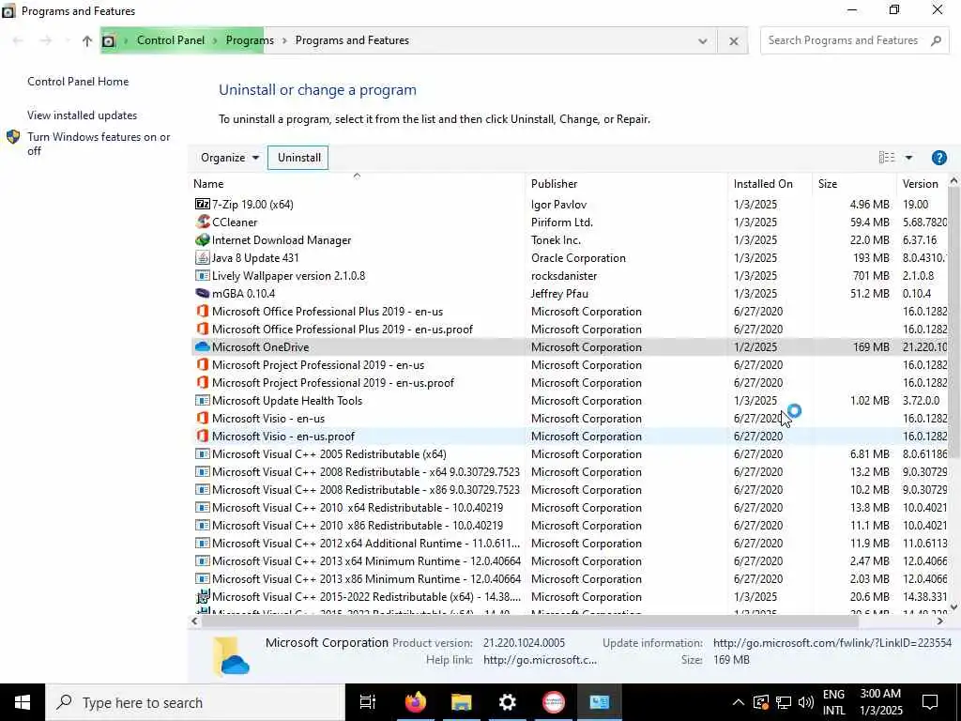
Task: Click the search magnifier icon in the search box
Action: click(936, 40)
